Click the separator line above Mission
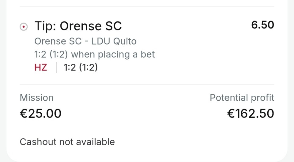This screenshot has width=294, height=162. (x=147, y=84)
